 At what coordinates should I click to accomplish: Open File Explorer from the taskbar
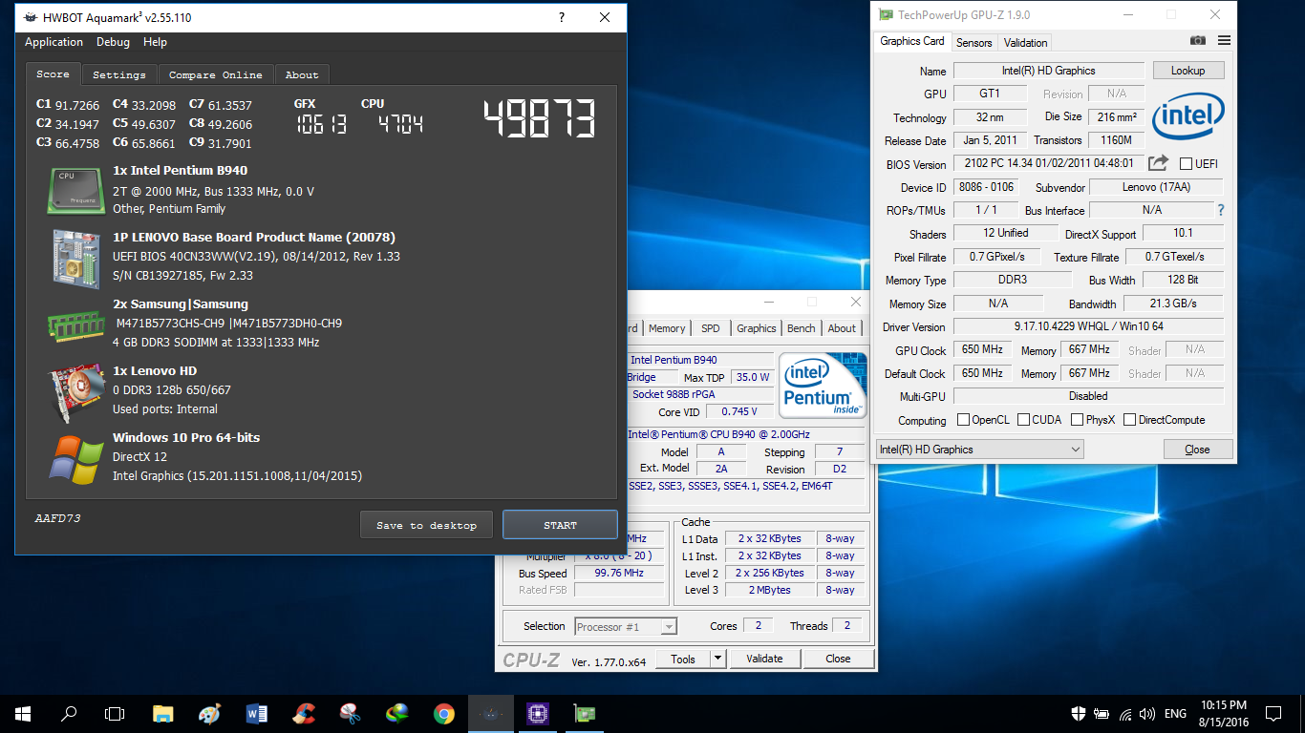[163, 713]
